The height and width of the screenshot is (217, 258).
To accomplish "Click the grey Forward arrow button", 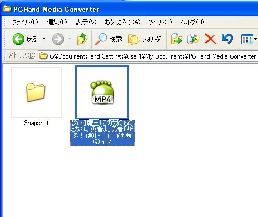I will (58, 39).
